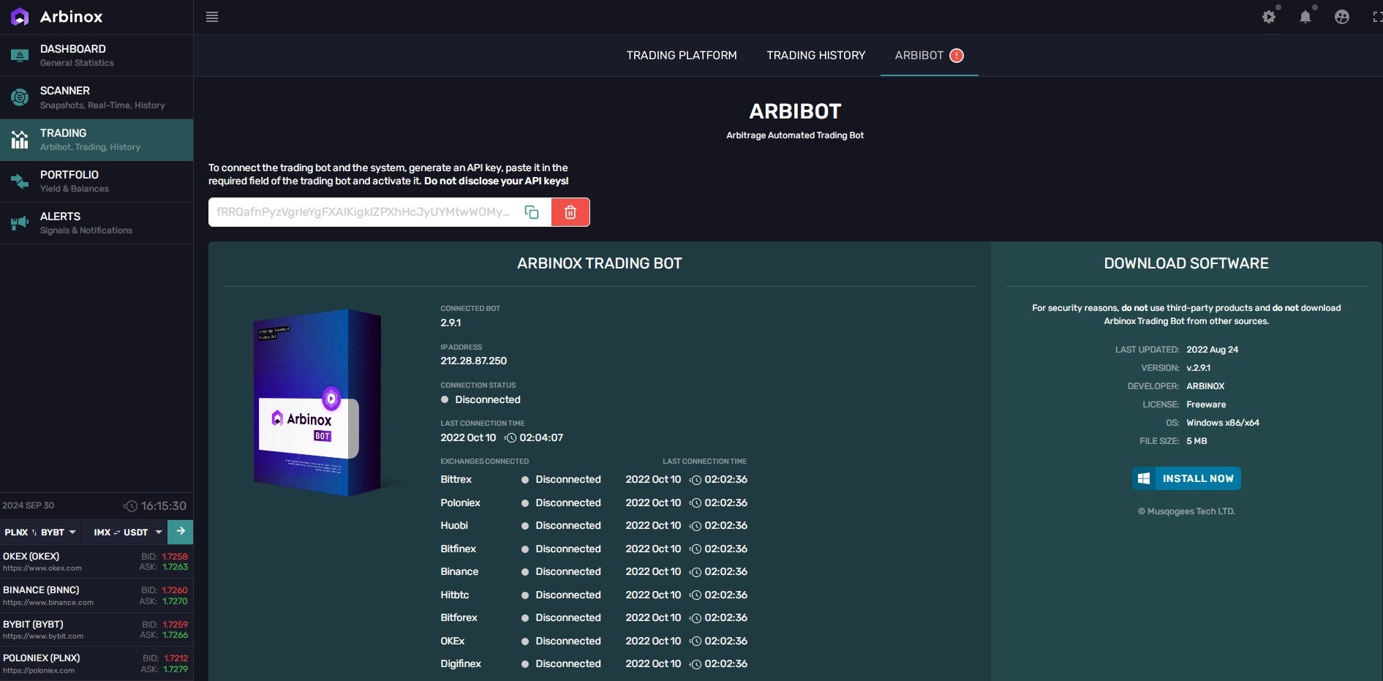Image resolution: width=1383 pixels, height=681 pixels.
Task: Open notifications bell icon
Action: tap(1305, 17)
